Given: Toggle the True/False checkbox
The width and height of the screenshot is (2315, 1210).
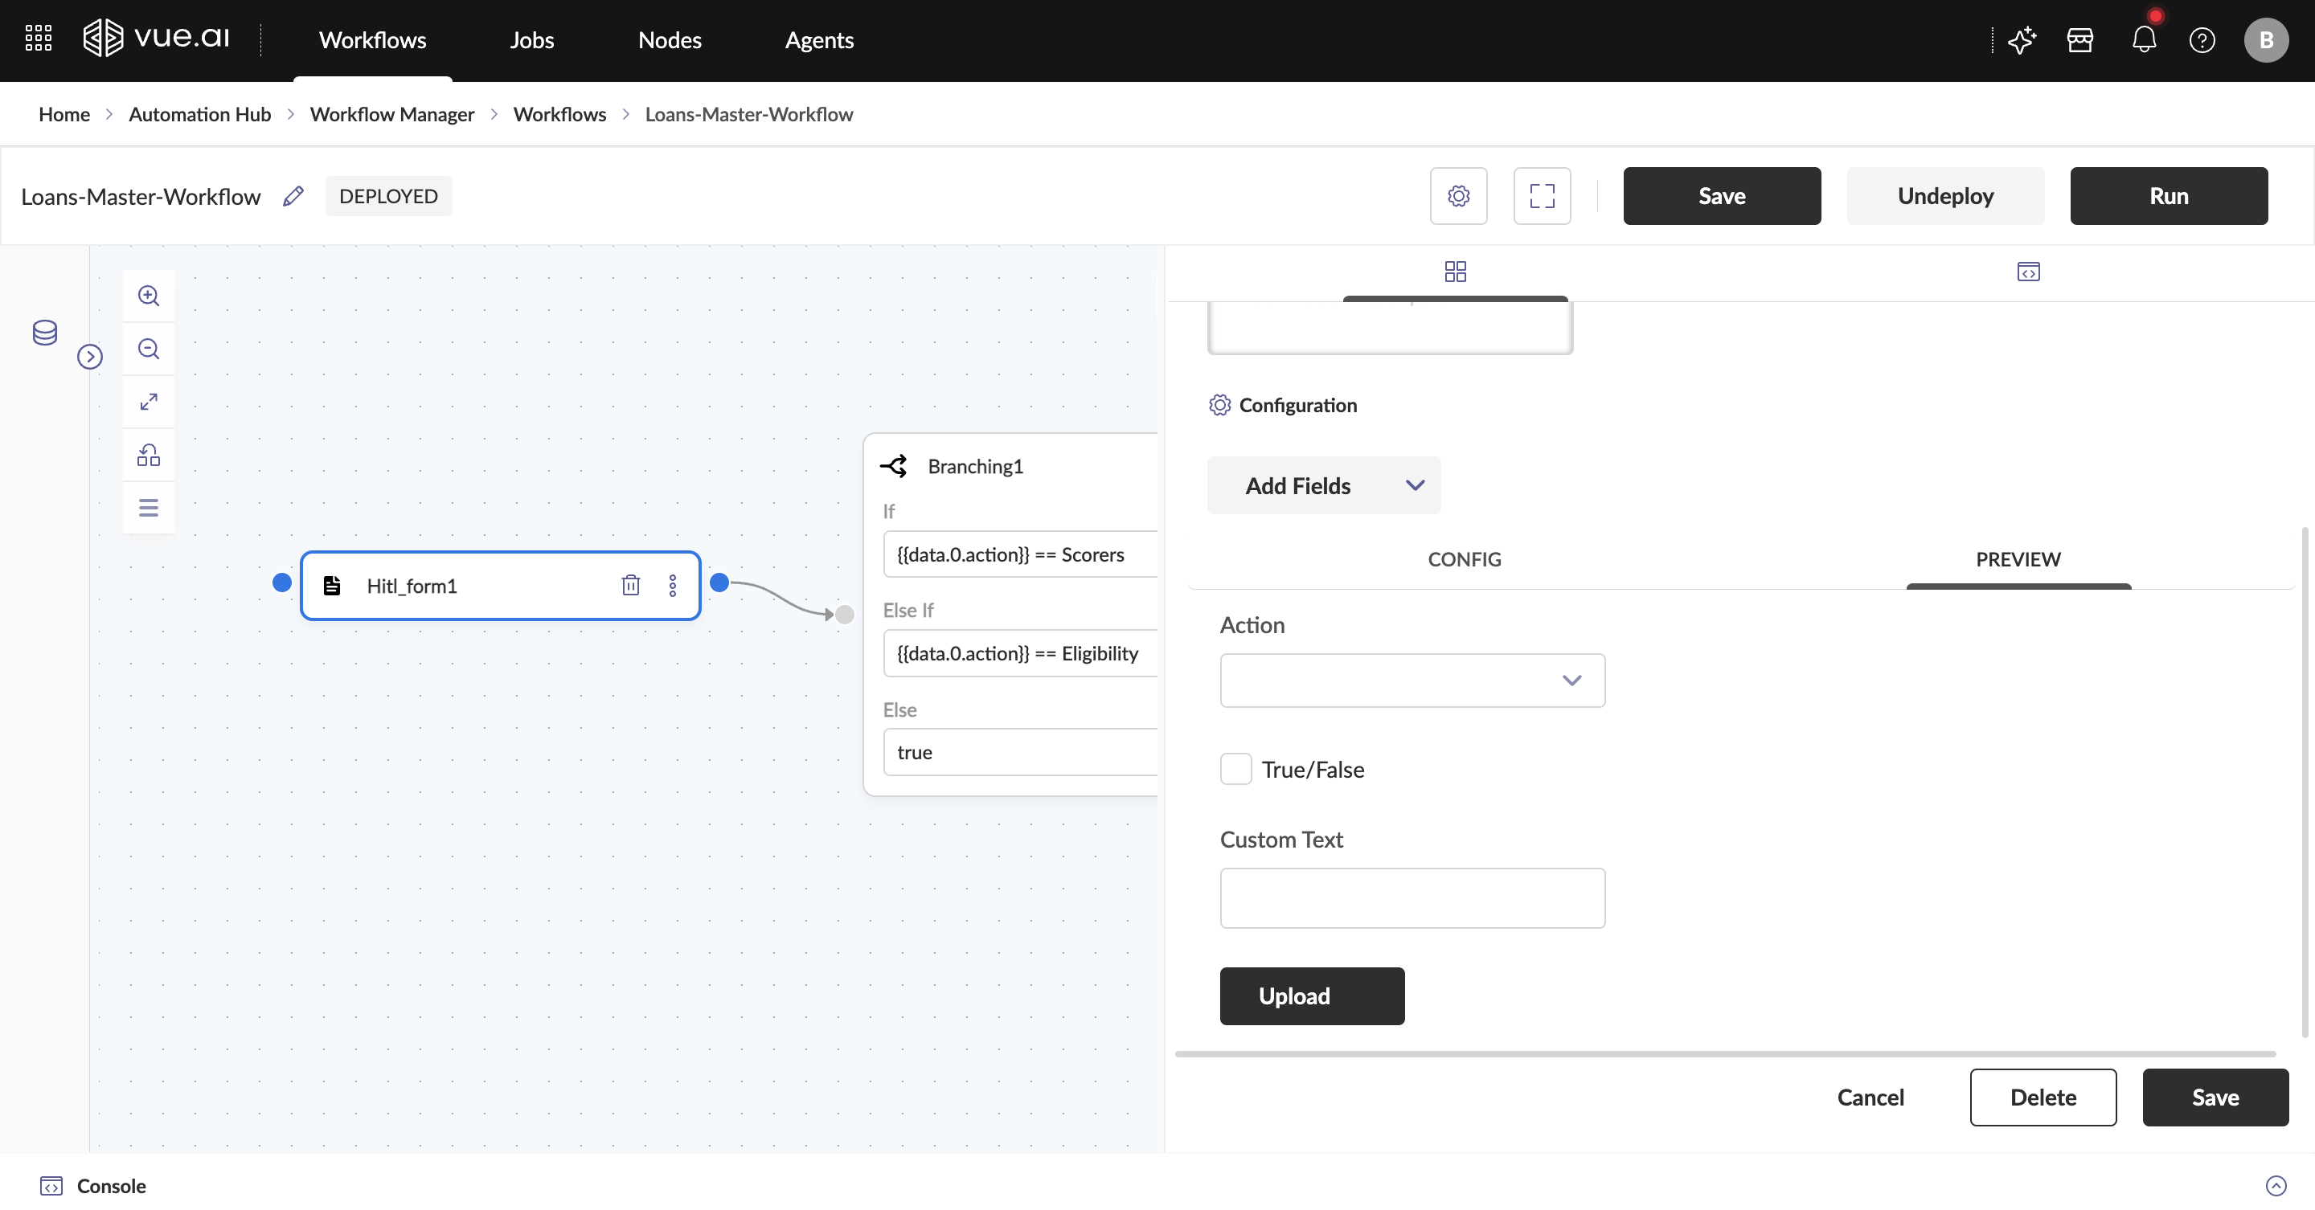Looking at the screenshot, I should [x=1235, y=769].
